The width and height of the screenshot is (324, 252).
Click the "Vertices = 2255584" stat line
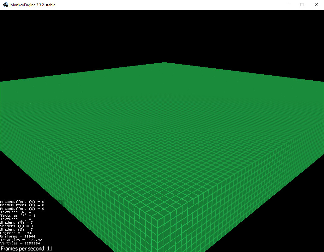click(20, 243)
